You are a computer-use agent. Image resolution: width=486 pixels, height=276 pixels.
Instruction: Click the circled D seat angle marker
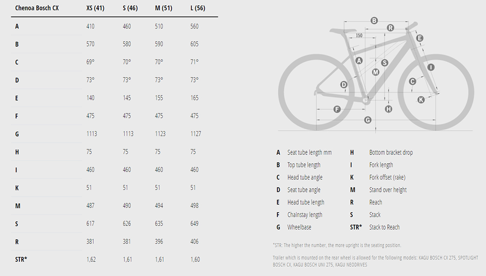[344, 85]
